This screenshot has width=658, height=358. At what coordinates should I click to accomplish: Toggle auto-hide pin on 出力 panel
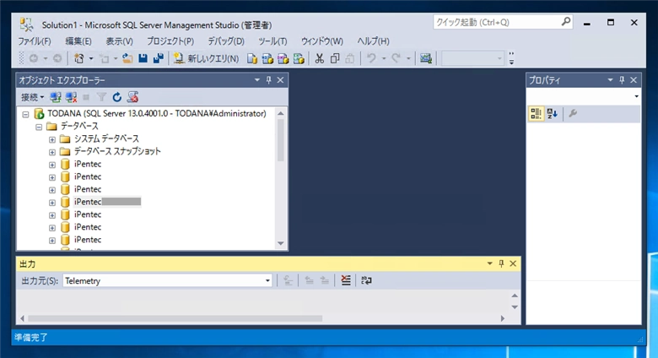click(x=501, y=263)
